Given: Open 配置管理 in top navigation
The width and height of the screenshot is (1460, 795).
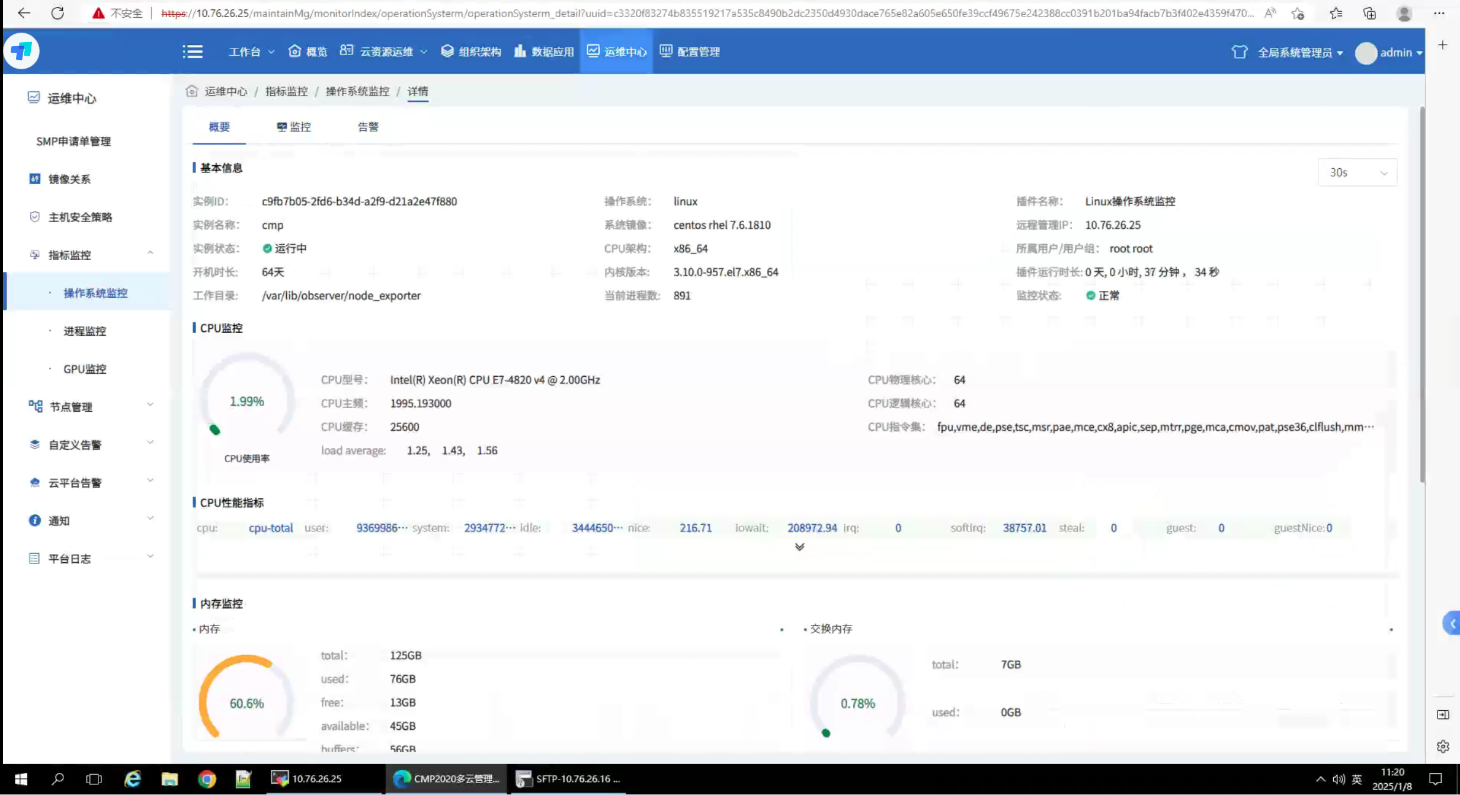Looking at the screenshot, I should click(x=690, y=52).
